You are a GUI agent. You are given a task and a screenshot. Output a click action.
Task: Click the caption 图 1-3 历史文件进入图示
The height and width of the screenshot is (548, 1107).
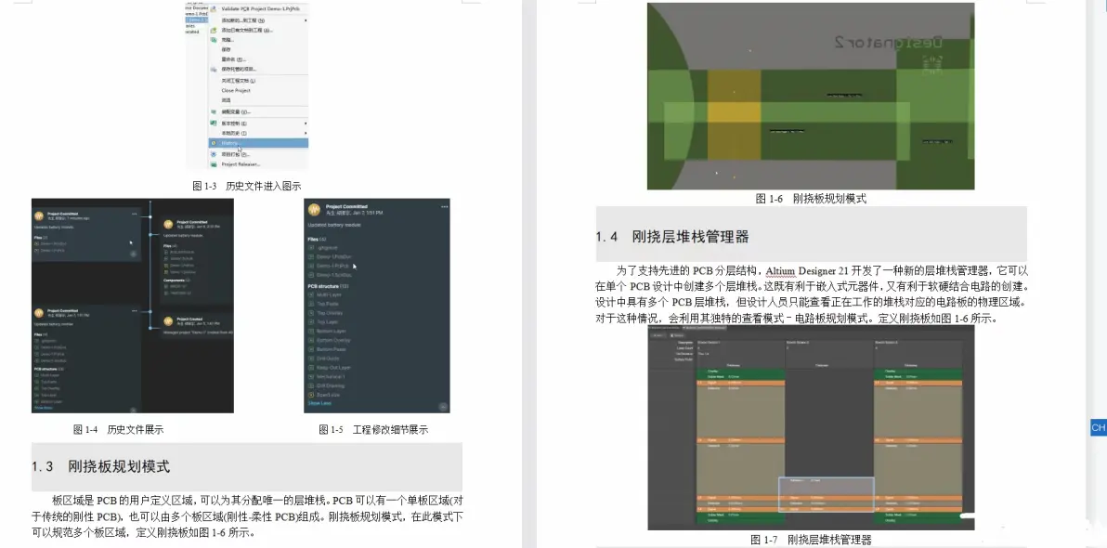[x=247, y=187]
